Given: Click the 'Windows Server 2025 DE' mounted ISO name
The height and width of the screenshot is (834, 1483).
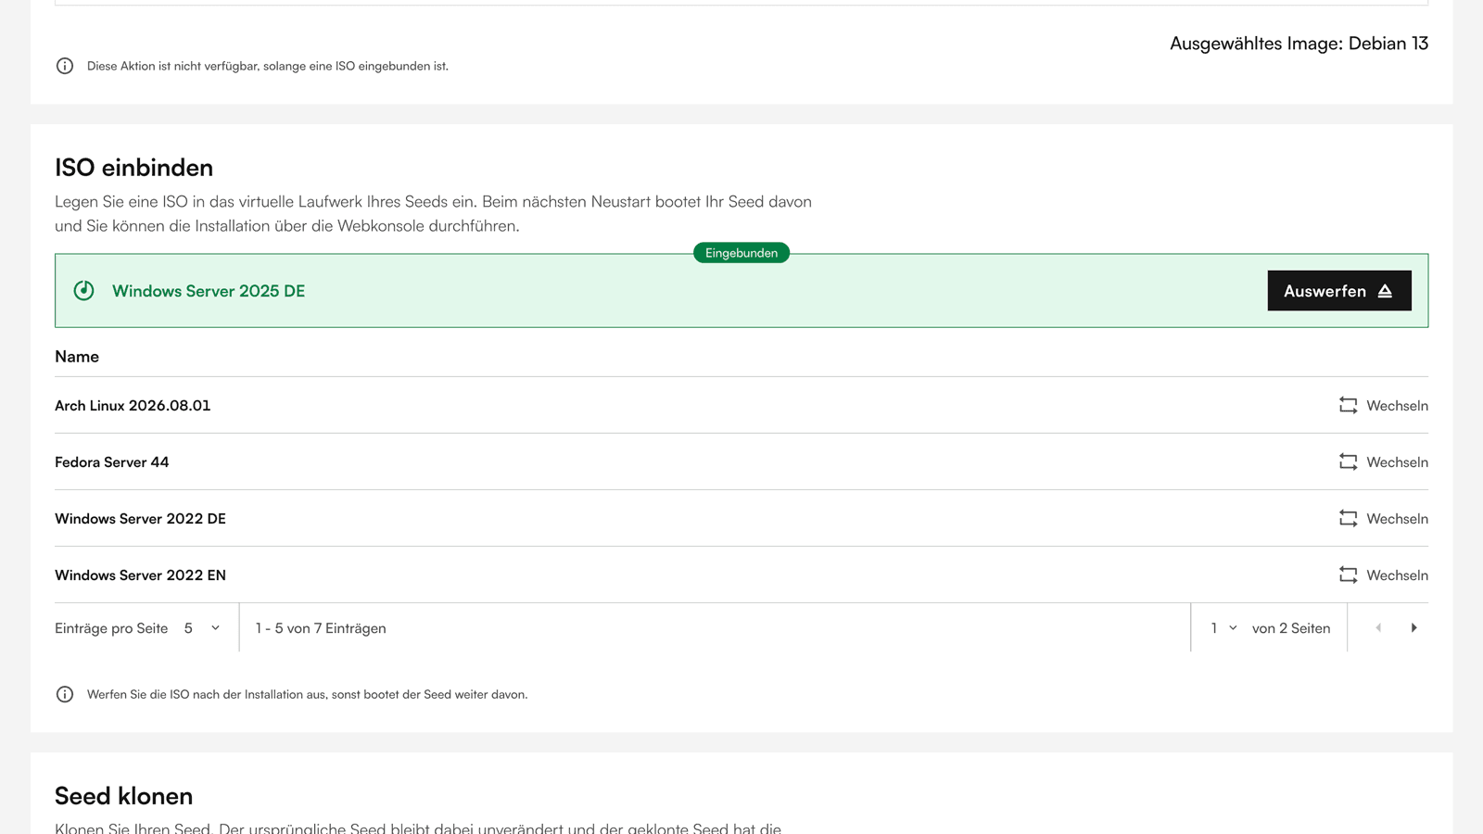Looking at the screenshot, I should [x=209, y=291].
